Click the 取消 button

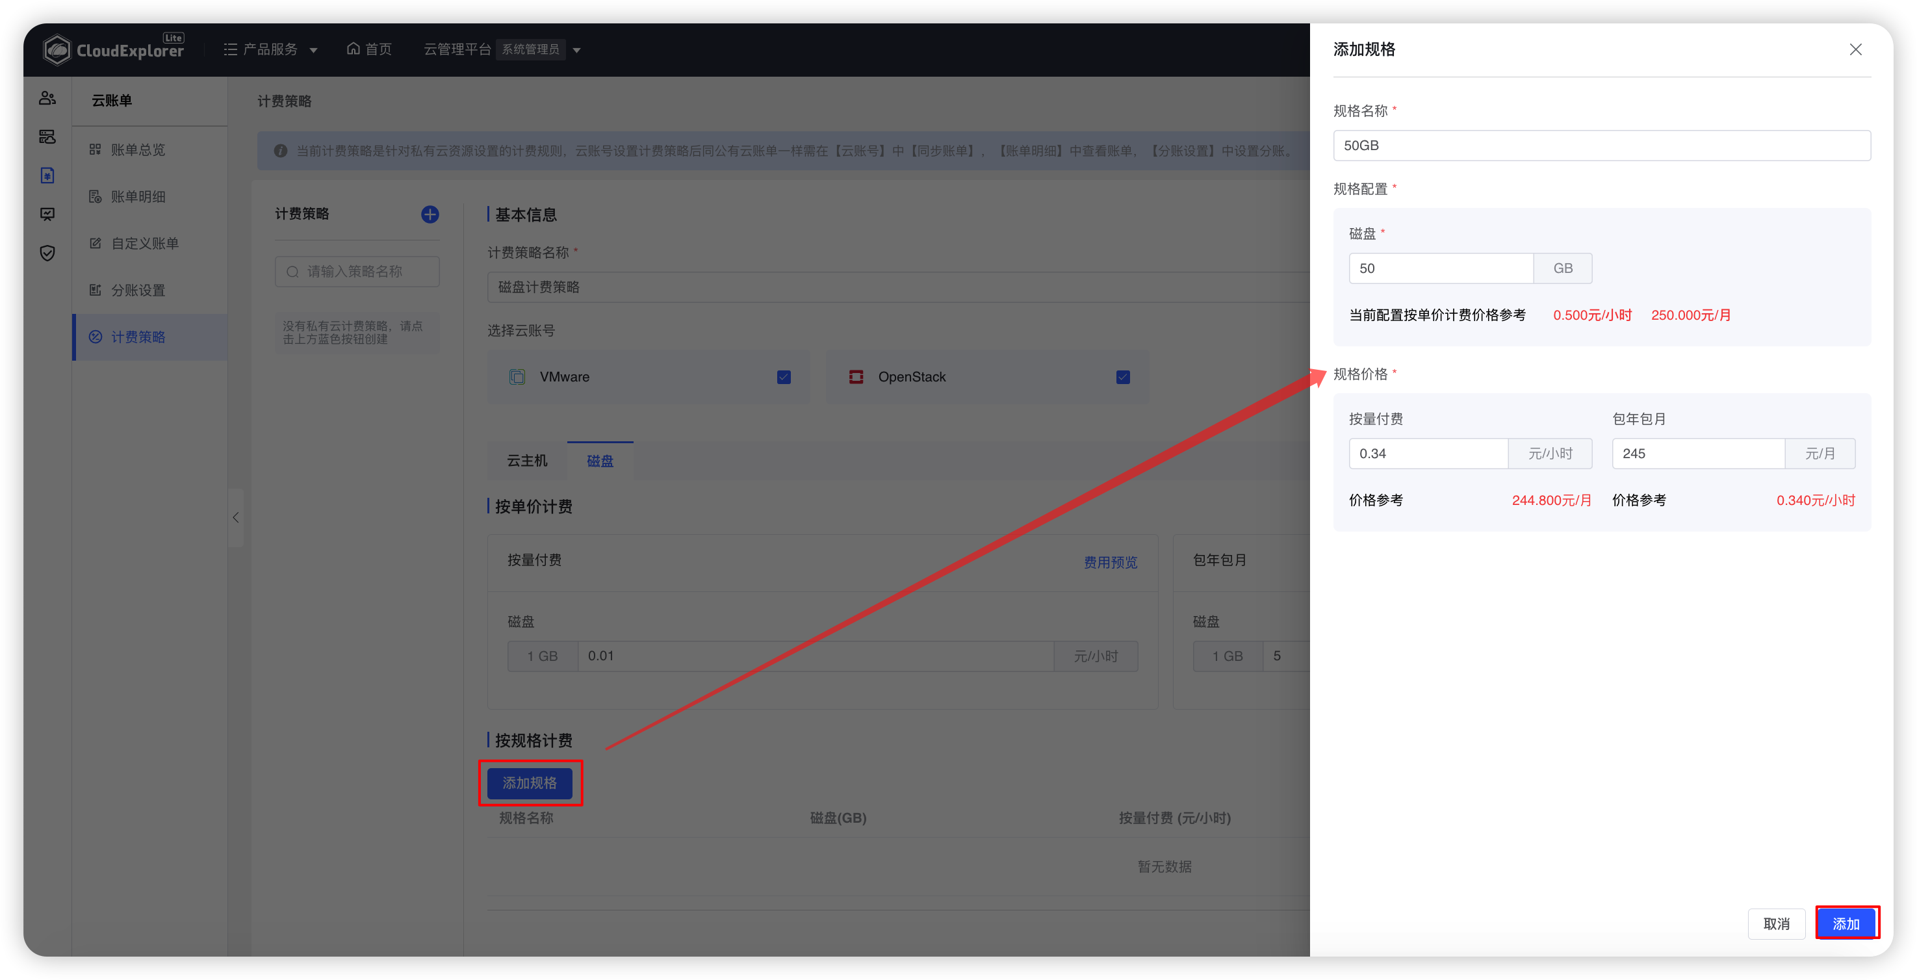click(x=1777, y=924)
